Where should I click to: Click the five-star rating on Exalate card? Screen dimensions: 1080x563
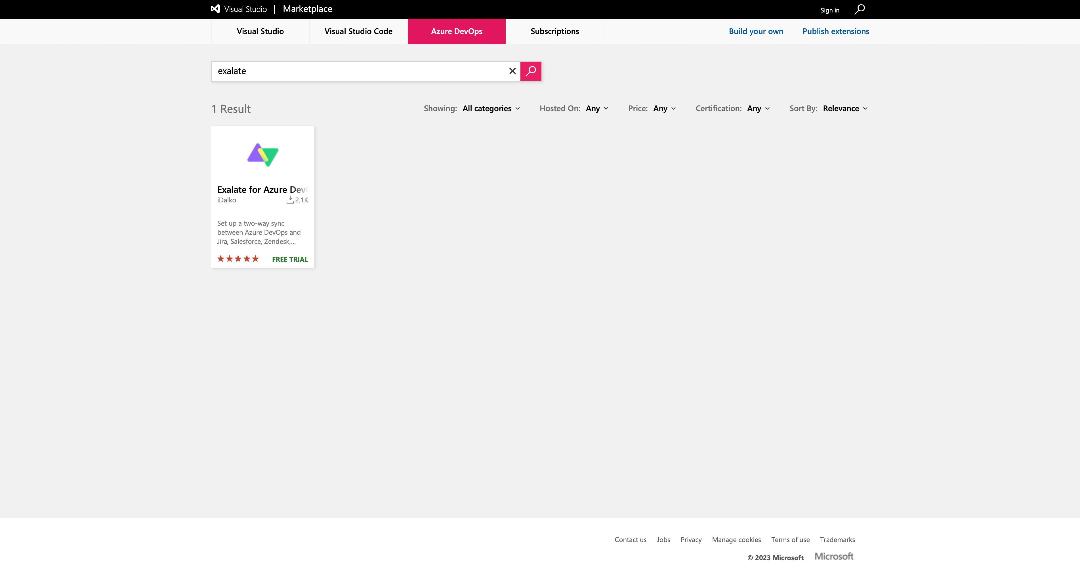pos(238,259)
